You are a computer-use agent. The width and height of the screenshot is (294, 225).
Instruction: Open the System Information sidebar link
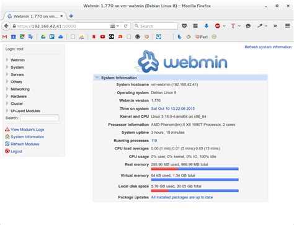click(27, 137)
